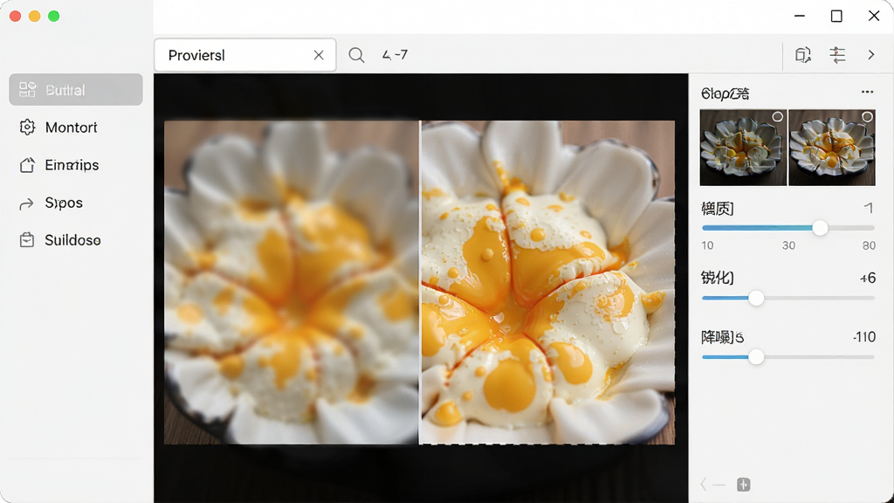Click the add icon at panel bottom
The width and height of the screenshot is (894, 503).
(744, 485)
